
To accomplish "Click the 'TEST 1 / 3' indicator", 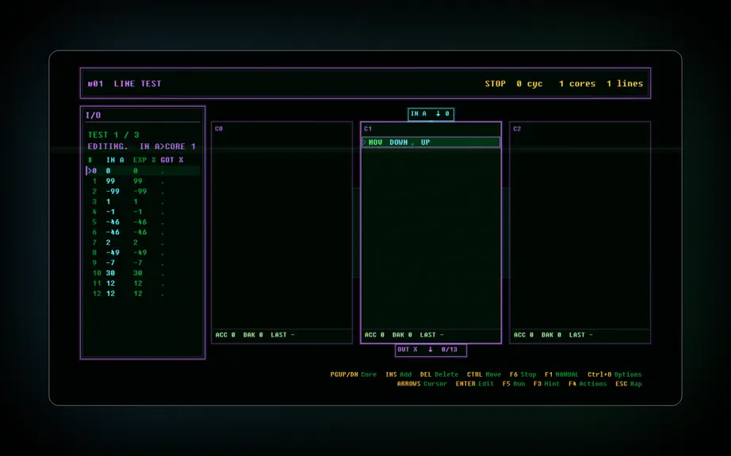I will tap(113, 135).
